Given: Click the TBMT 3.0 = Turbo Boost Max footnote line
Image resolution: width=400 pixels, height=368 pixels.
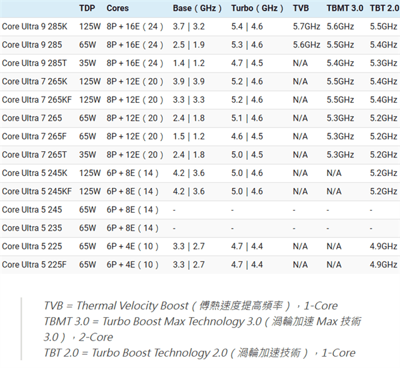Looking at the screenshot, I should tap(202, 329).
